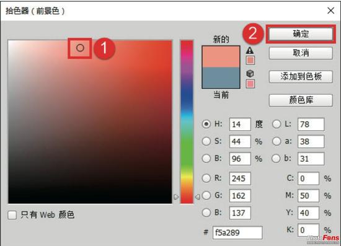Click the gamut-corrected color swatch below warning
The image size is (341, 246).
coord(250,60)
